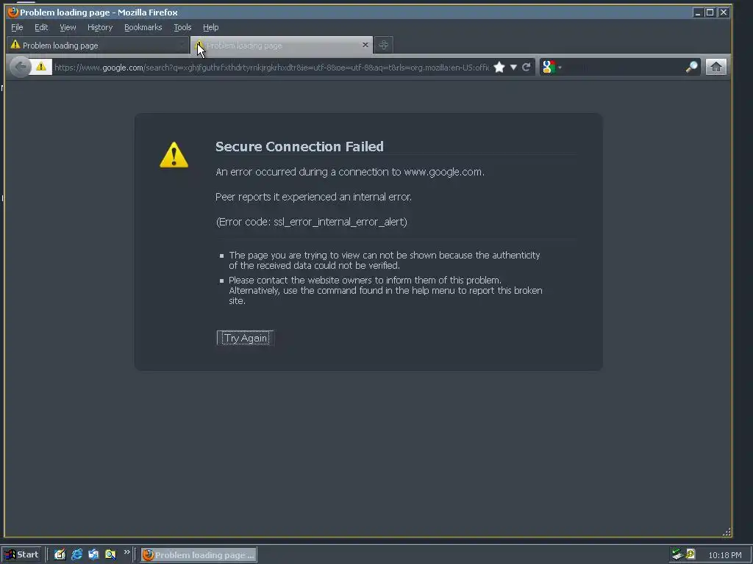The width and height of the screenshot is (753, 564).
Task: Click the Secure Connection Failed heading
Action: coord(299,146)
